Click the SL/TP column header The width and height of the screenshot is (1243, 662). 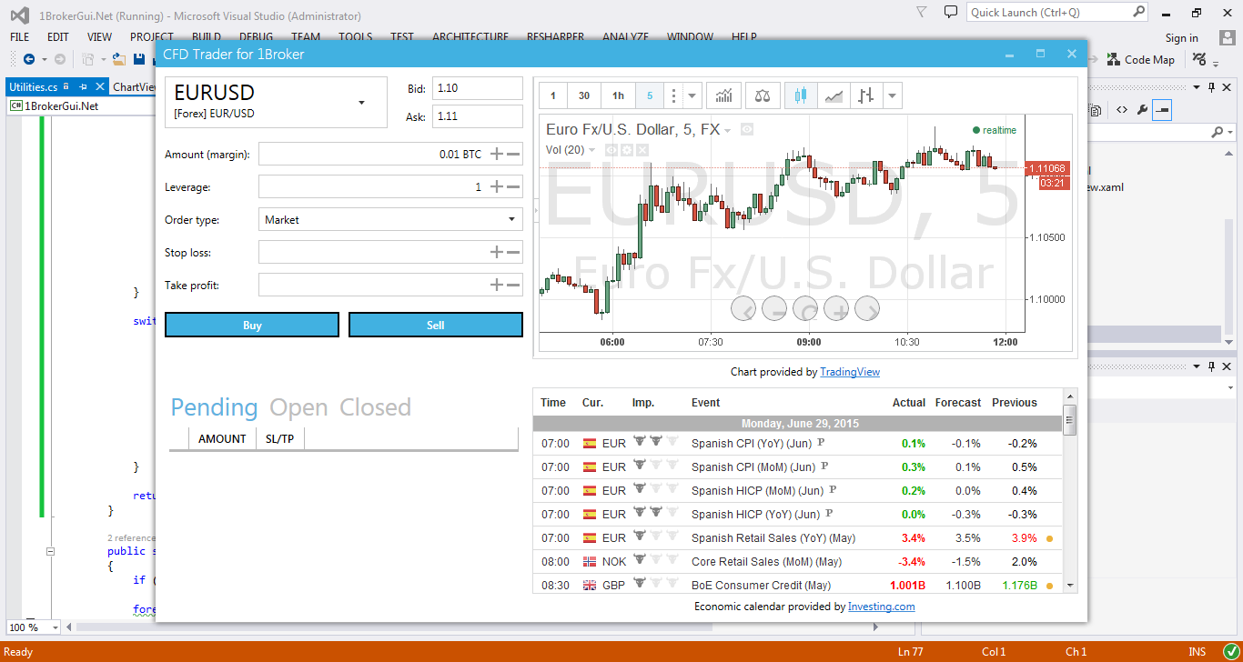(280, 439)
